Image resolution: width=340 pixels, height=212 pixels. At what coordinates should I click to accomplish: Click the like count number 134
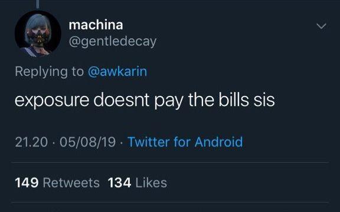[119, 183]
